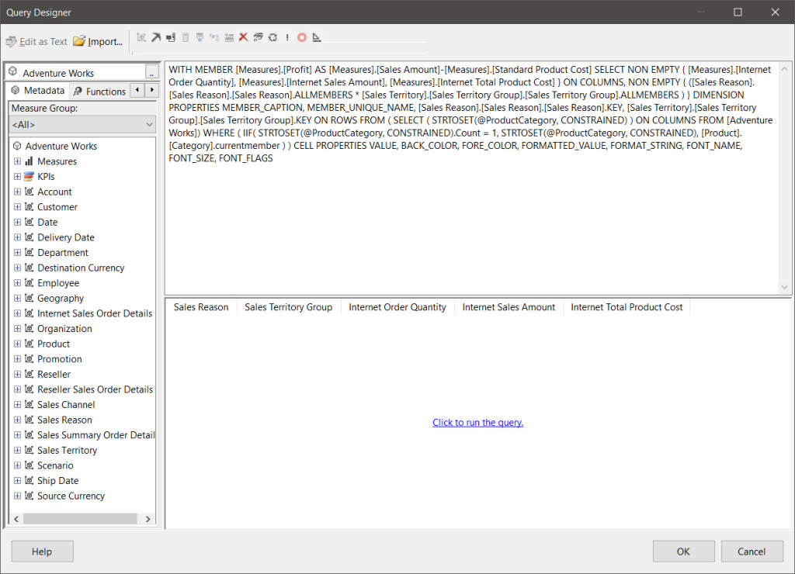The height and width of the screenshot is (574, 795).
Task: Click to run the query link
Action: [477, 422]
